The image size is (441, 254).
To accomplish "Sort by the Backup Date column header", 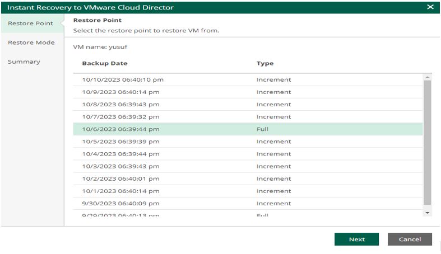I will point(105,63).
